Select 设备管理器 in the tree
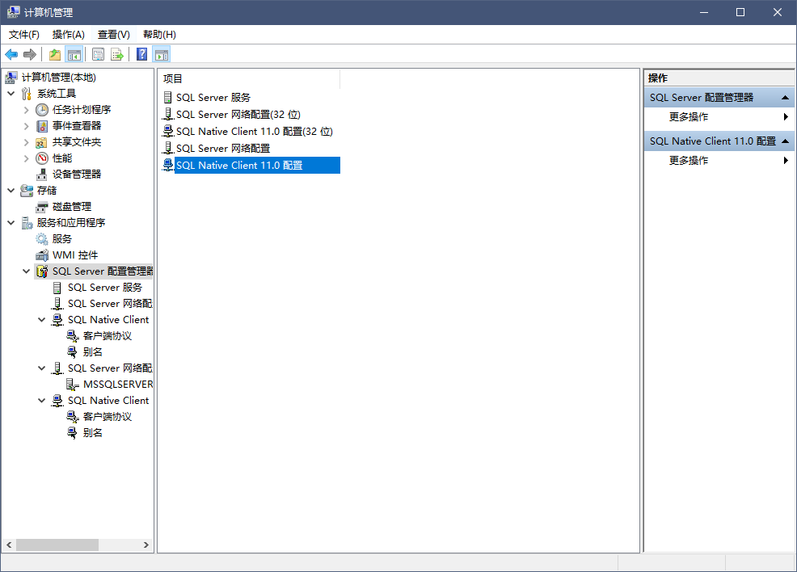 77,175
